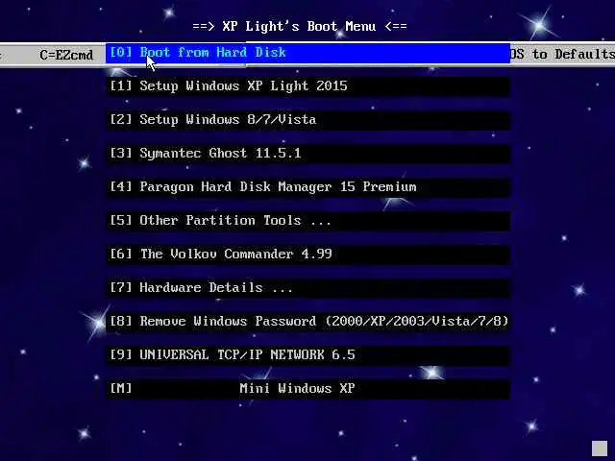The image size is (615, 461).
Task: Open Other Partition Tools submenu
Action: pos(307,221)
